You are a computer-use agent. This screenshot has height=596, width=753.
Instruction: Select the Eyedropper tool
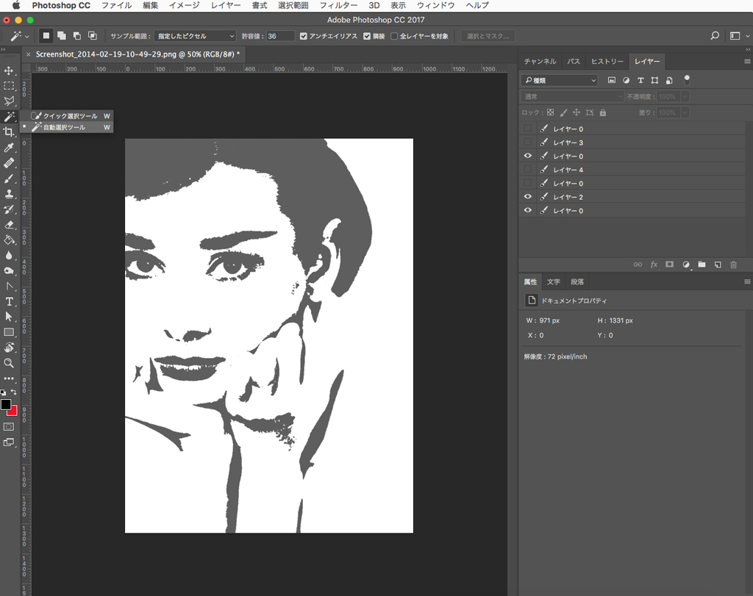pos(9,147)
